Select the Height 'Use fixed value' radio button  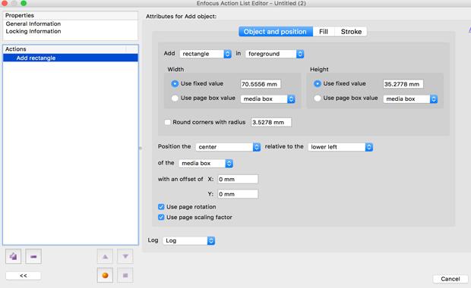(x=318, y=83)
